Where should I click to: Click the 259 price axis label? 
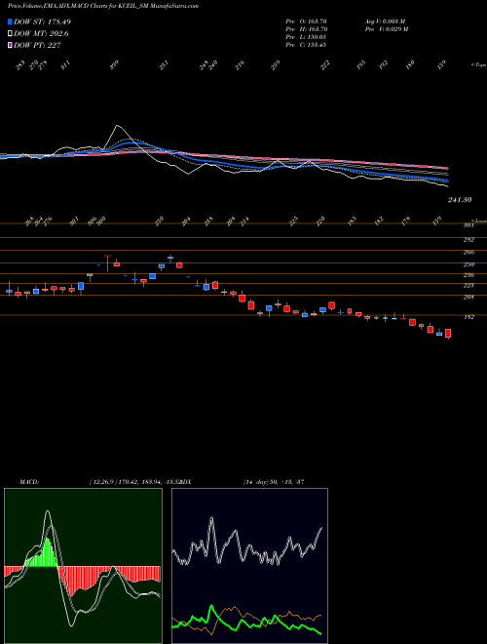468,264
